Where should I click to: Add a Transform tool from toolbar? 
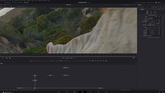(67, 61)
